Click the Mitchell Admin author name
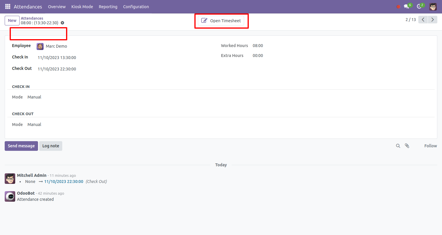 pyautogui.click(x=32, y=175)
